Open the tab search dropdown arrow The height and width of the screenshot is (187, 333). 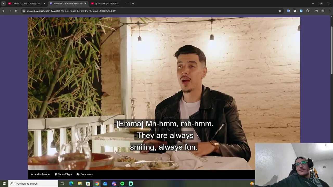[x=3, y=3]
